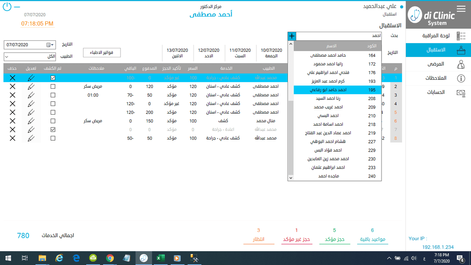471x265 pixels.
Task: Click the فواتير الاطباء button
Action: click(102, 53)
